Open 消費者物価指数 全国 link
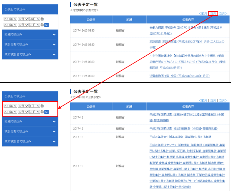 pos(180,76)
